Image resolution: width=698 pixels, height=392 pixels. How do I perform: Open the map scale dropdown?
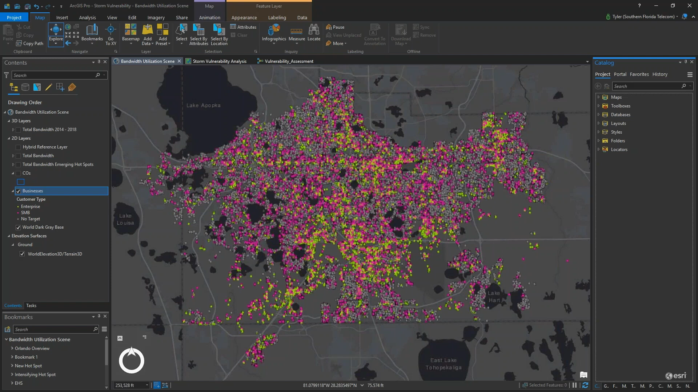pos(147,385)
